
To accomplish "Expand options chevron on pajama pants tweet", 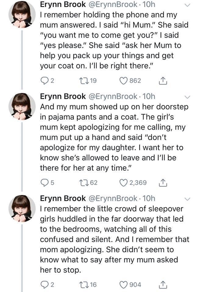I will click(188, 97).
